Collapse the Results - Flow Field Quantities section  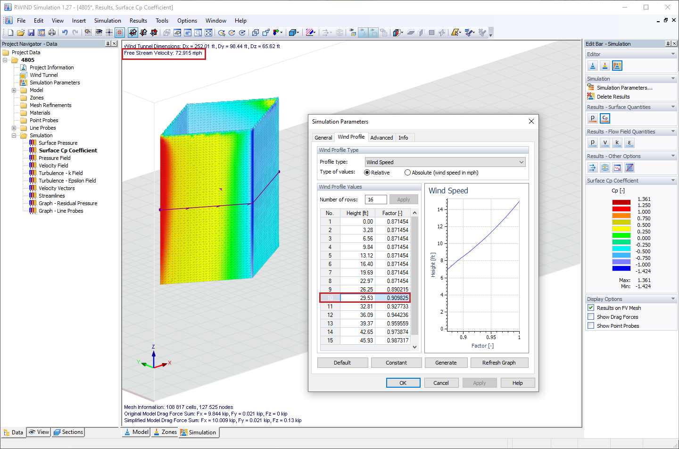[x=673, y=131]
